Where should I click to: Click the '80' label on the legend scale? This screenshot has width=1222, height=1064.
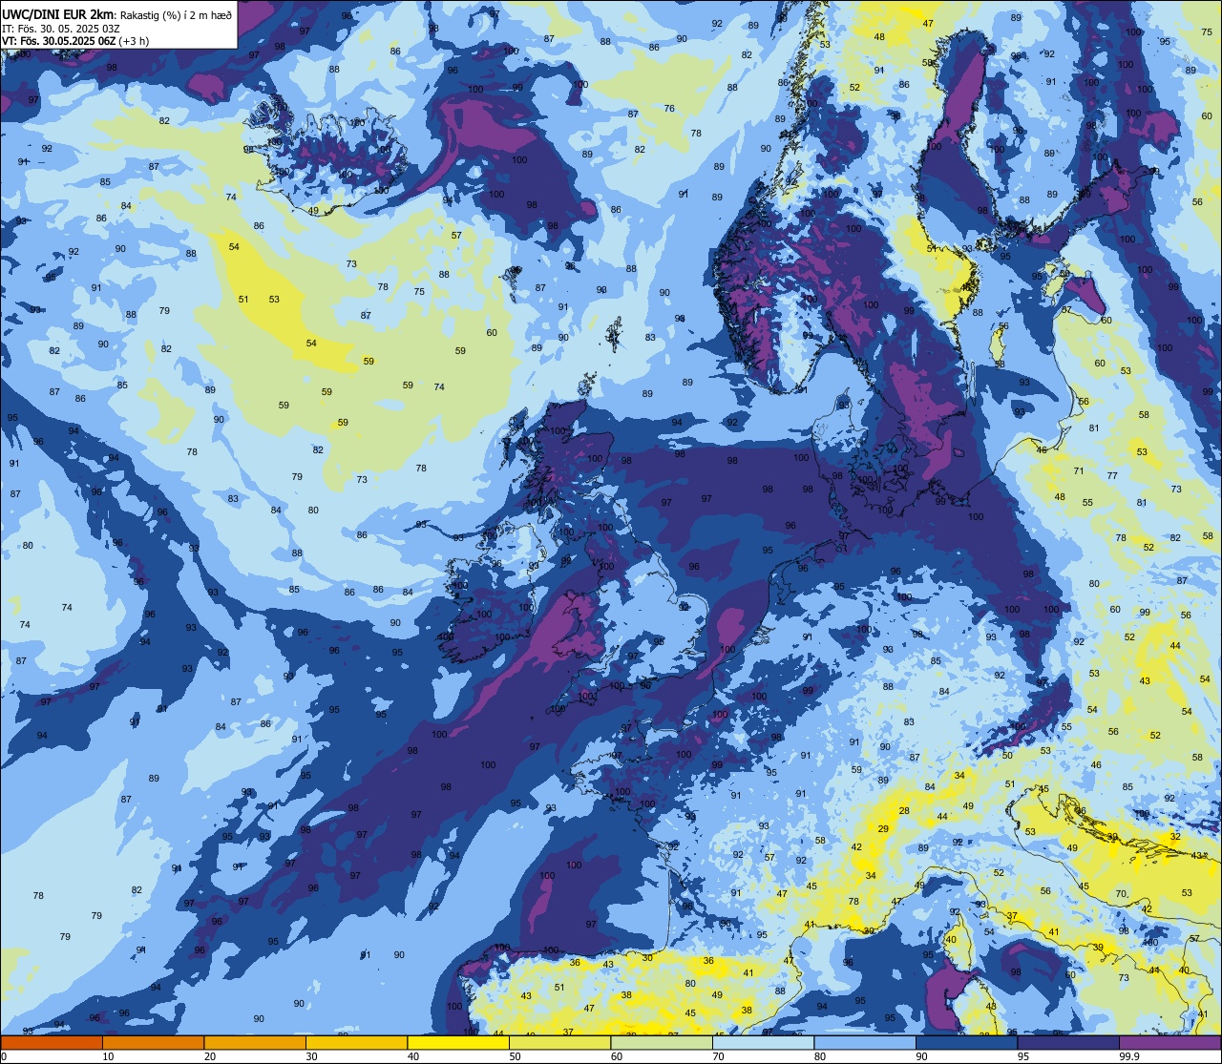[819, 1056]
